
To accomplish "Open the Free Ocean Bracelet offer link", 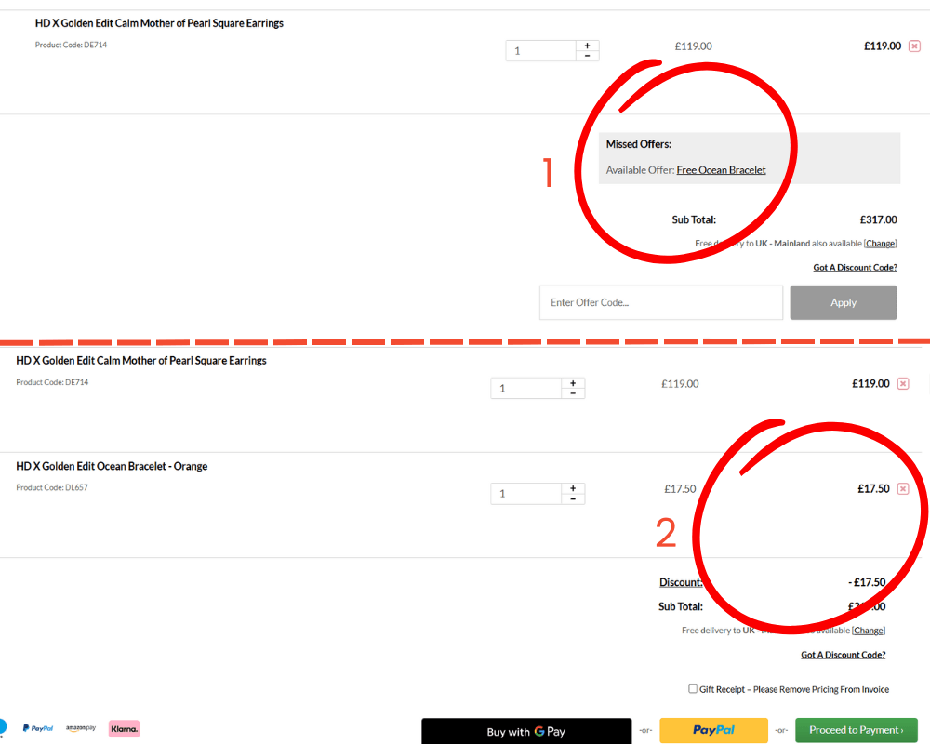I will pyautogui.click(x=721, y=170).
